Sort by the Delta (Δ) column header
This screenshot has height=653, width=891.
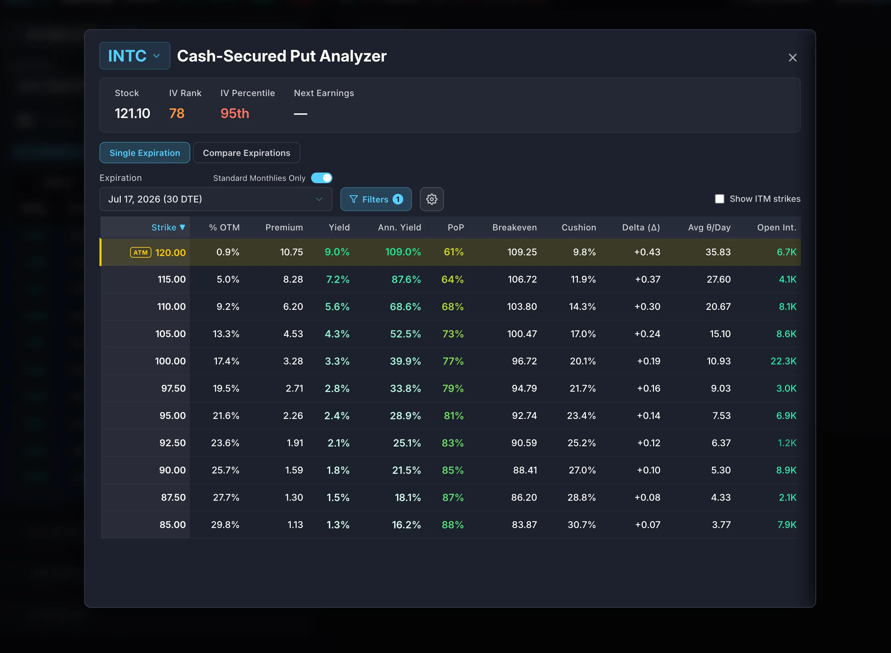coord(641,227)
